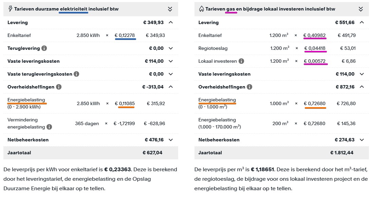This screenshot has height=197, width=373.
Task: Open info icon next to electricity Overheidsheffingen
Action: click(58, 87)
